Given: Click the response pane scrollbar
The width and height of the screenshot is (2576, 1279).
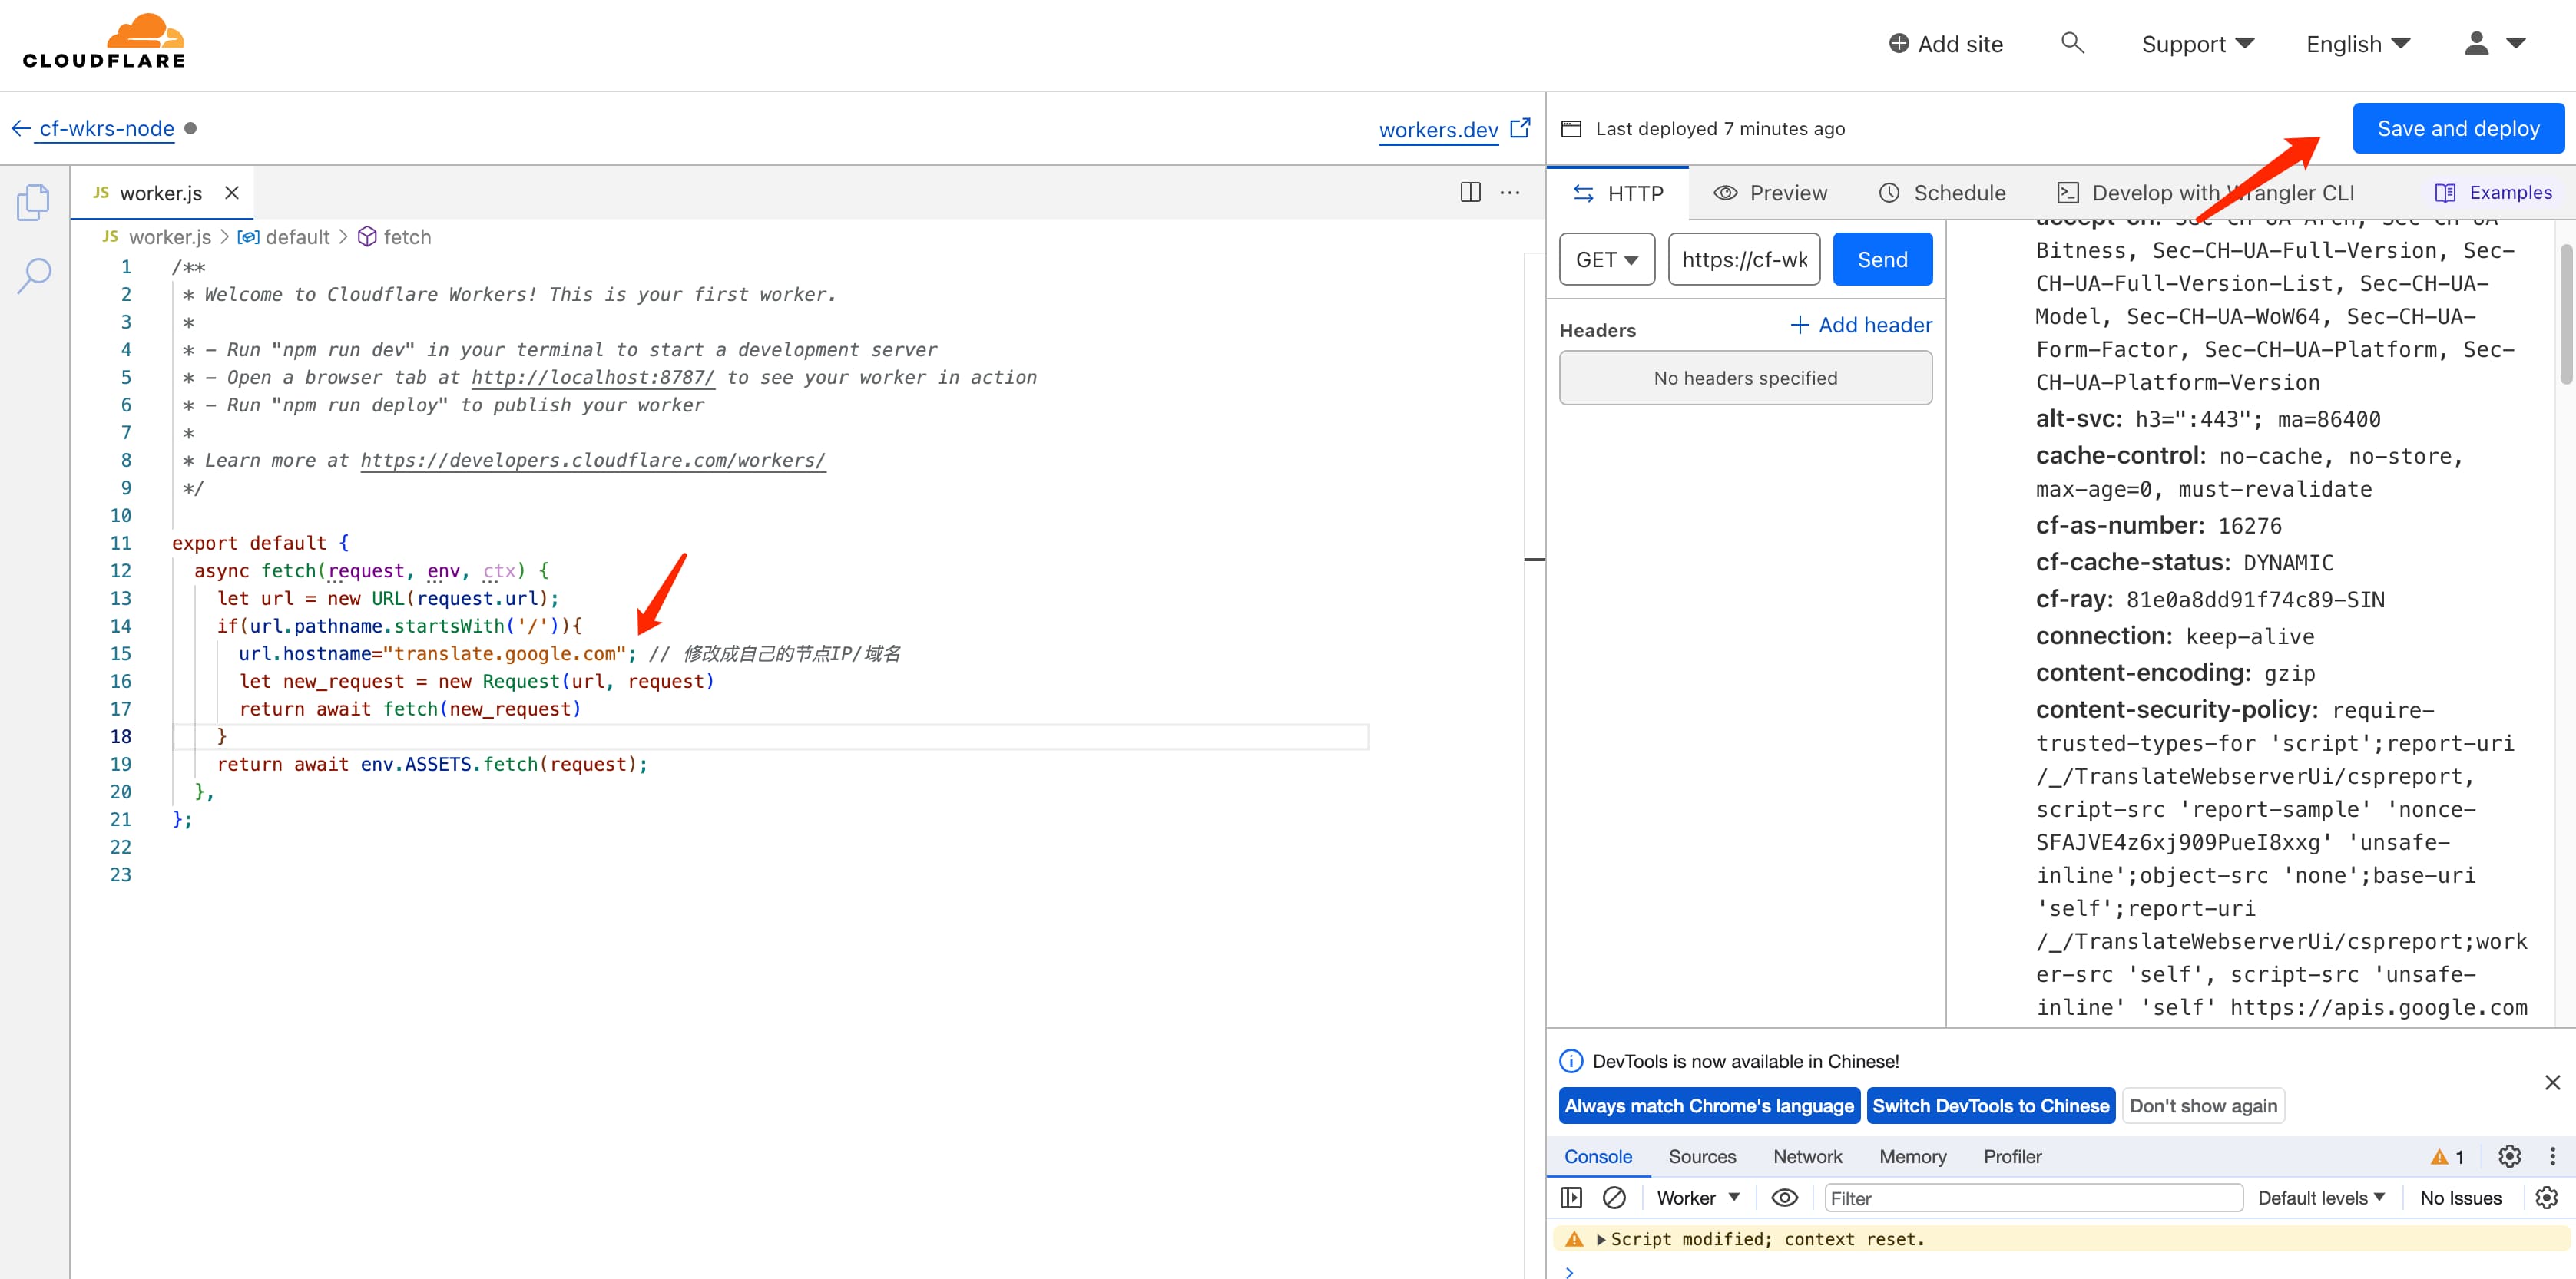Looking at the screenshot, I should tap(2565, 314).
